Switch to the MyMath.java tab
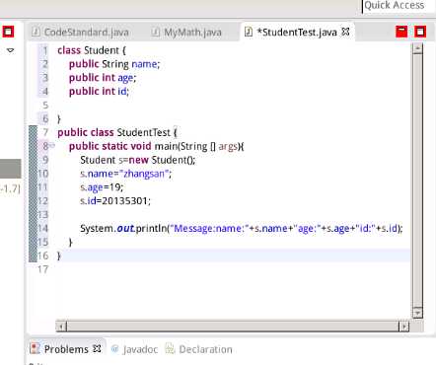The height and width of the screenshot is (365, 436). (x=186, y=33)
